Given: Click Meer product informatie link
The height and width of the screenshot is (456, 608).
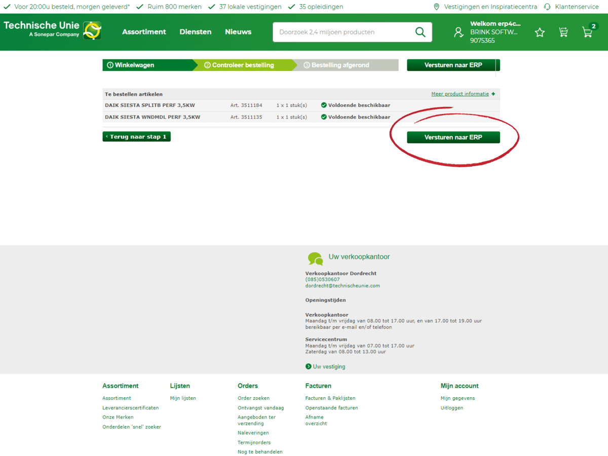Looking at the screenshot, I should point(460,94).
